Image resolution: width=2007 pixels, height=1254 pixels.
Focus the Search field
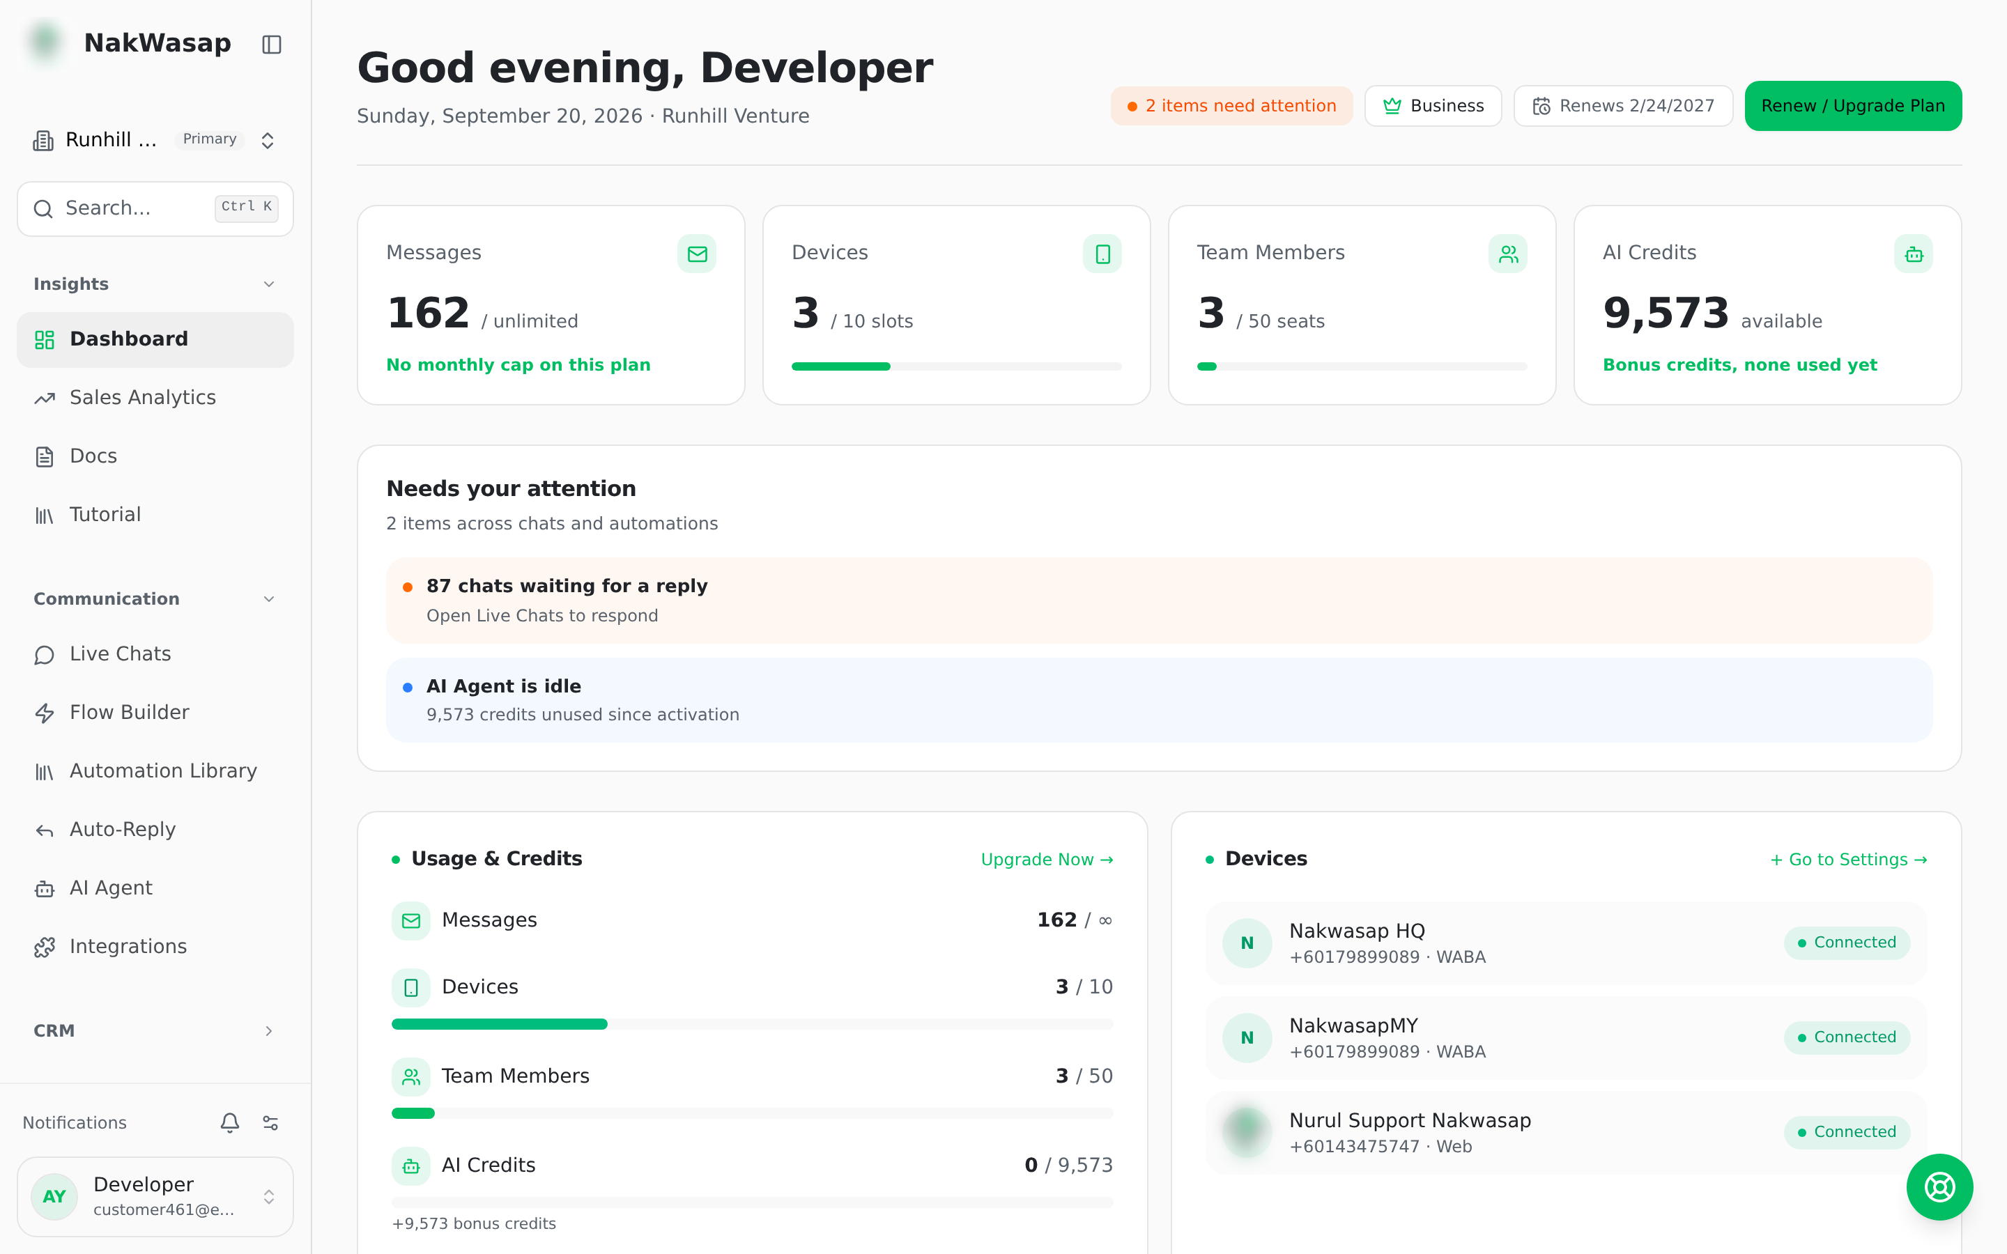coord(155,208)
